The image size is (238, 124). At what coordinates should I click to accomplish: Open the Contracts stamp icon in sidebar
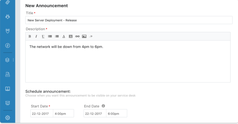7,74
